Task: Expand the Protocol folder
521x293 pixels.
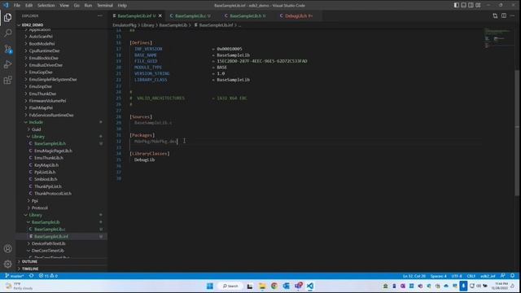Action: point(39,208)
